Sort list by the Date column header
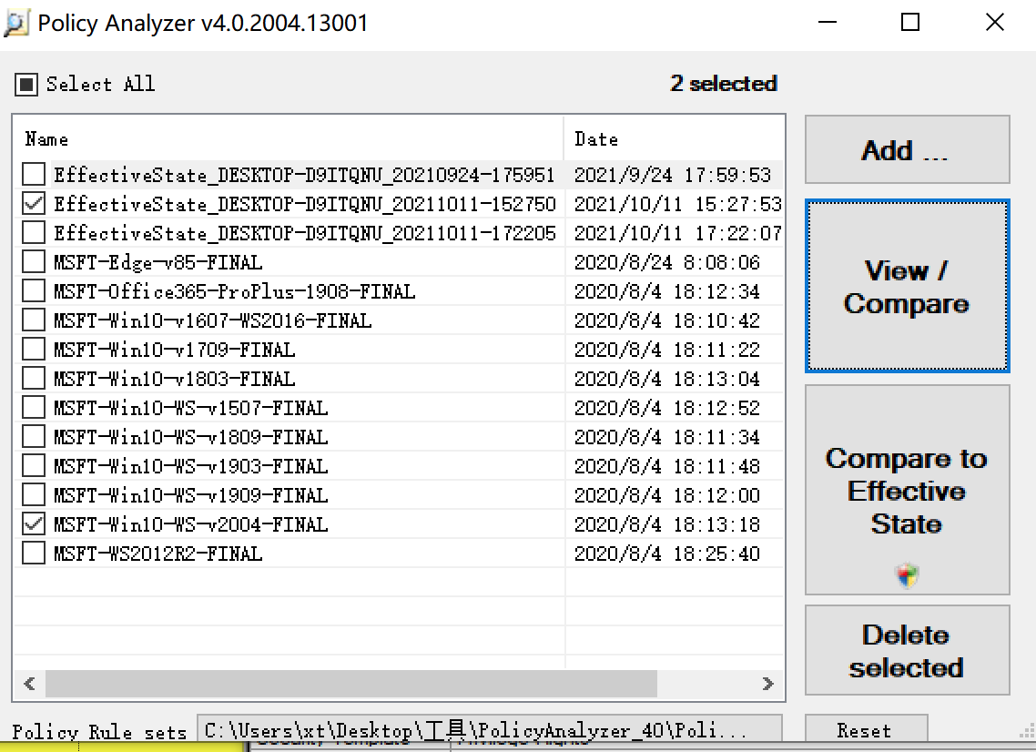 (674, 138)
